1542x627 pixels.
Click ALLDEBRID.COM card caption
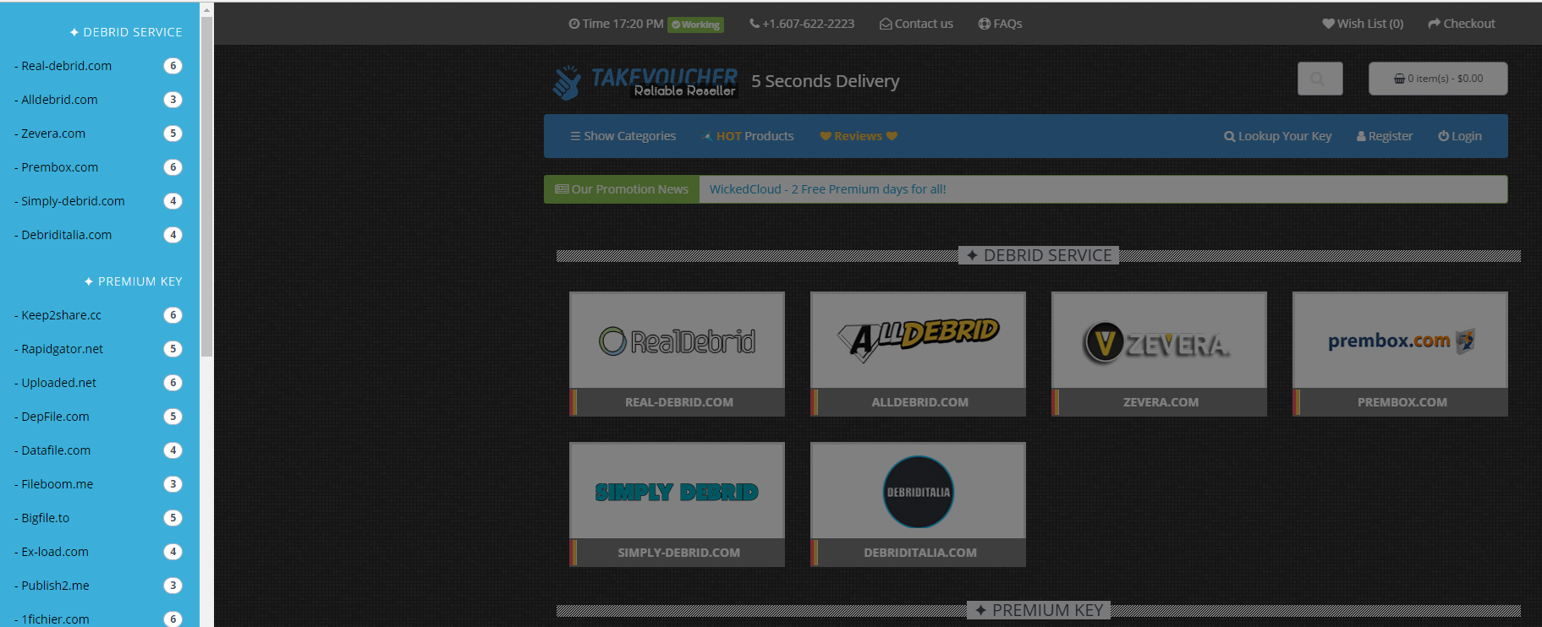[x=920, y=402]
